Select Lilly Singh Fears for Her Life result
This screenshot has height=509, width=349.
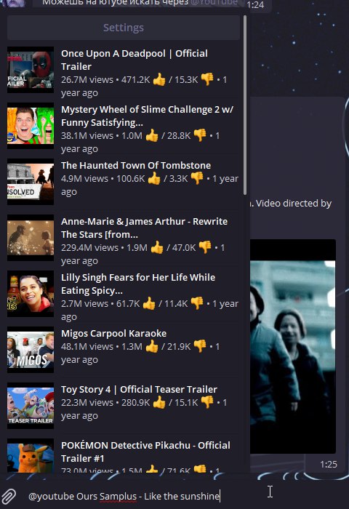(x=124, y=297)
